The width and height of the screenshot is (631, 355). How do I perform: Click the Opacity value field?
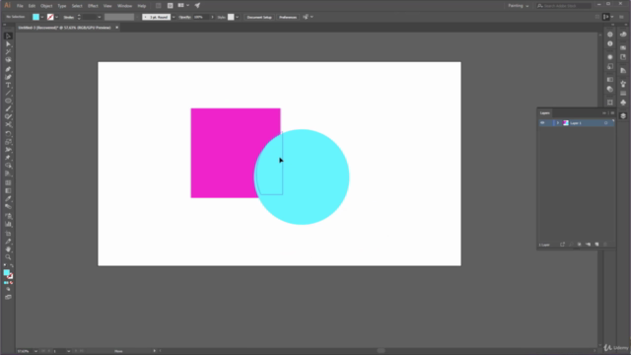click(x=201, y=17)
